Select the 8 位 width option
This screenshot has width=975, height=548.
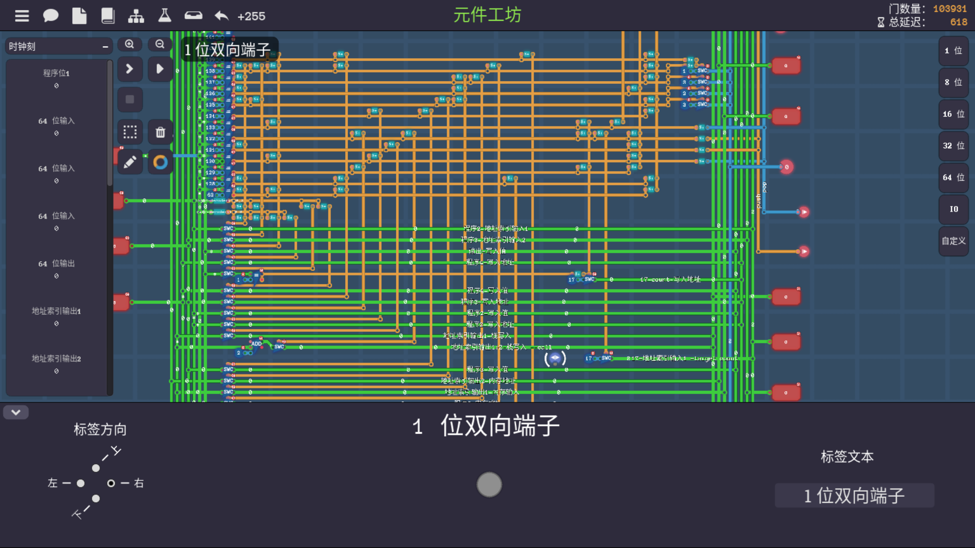[x=953, y=82]
